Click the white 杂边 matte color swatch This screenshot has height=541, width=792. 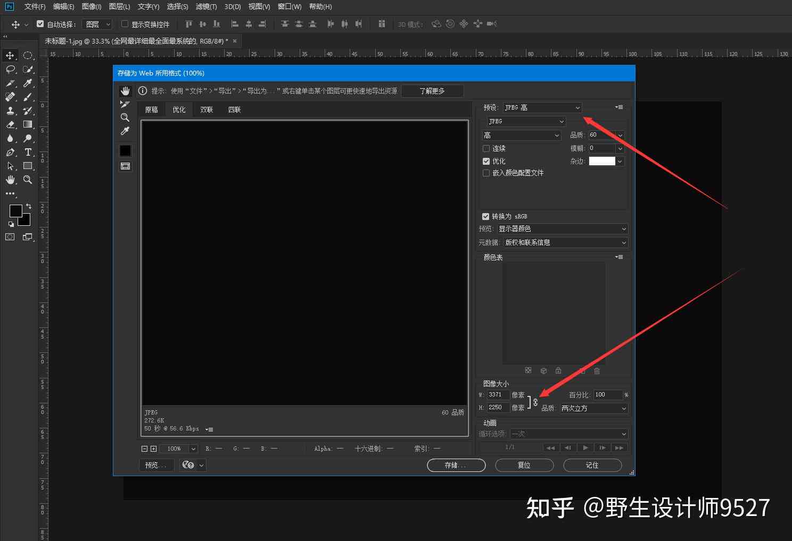(x=602, y=161)
